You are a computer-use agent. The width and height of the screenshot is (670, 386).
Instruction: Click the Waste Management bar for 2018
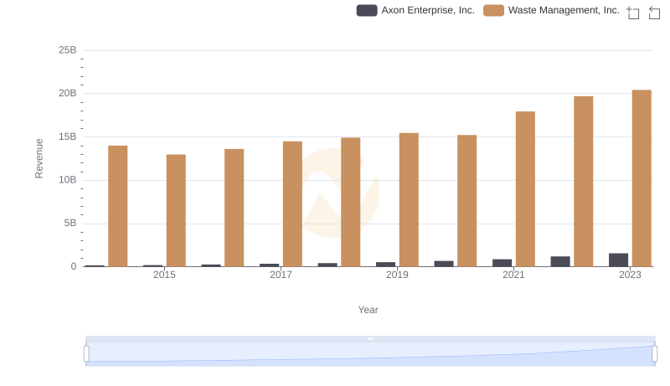click(351, 202)
